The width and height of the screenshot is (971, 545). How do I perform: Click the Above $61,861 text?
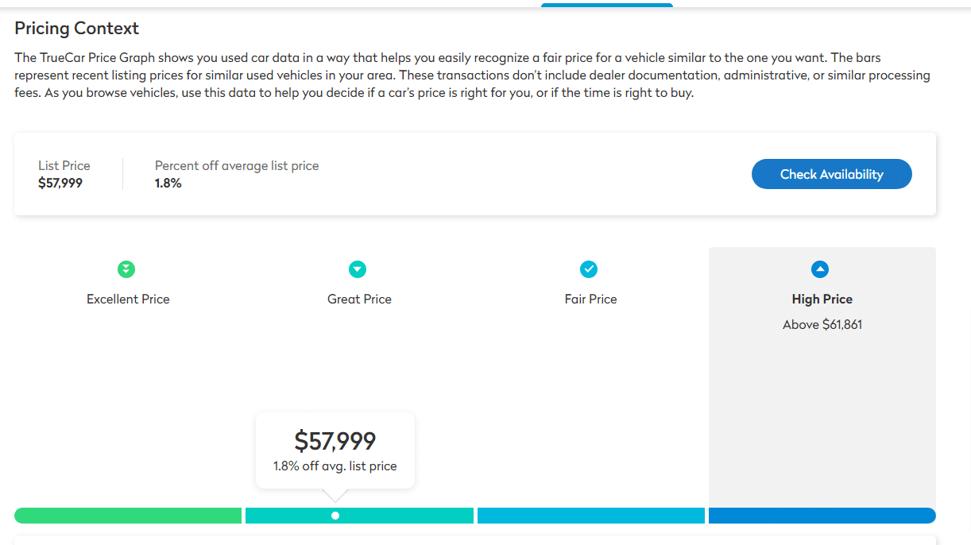coord(822,325)
